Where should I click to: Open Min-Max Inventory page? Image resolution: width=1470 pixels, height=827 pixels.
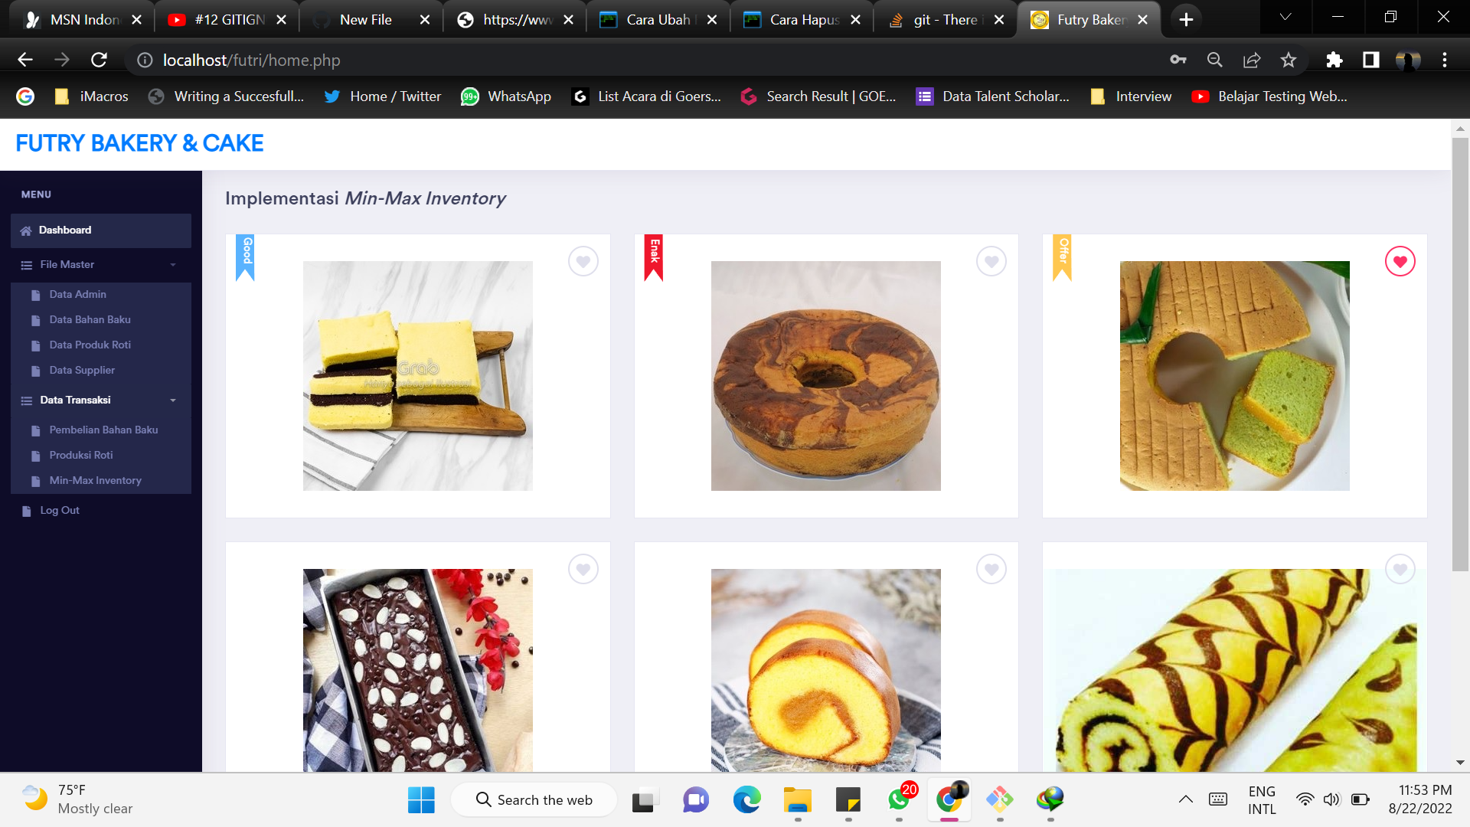tap(96, 480)
